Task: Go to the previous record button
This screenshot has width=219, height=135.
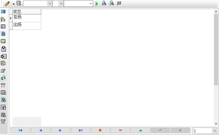Action: (x=41, y=130)
